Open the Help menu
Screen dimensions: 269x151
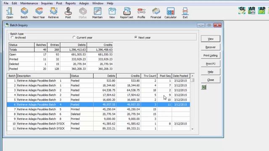[x=110, y=3]
